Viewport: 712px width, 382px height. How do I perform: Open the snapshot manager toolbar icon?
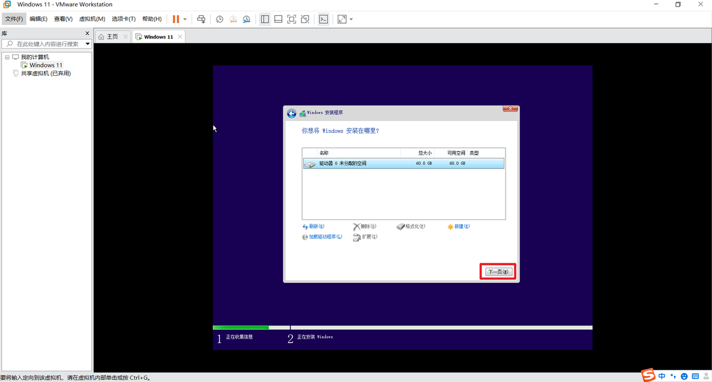246,19
